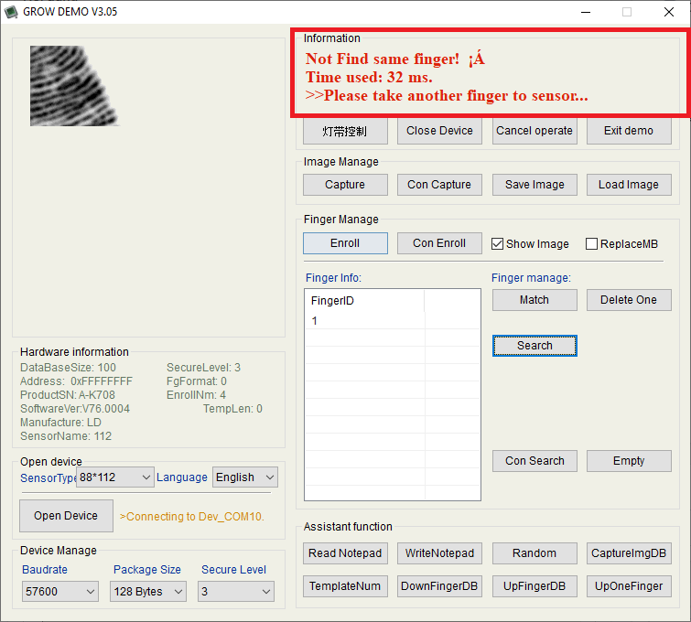Open the SensorType dropdown
The image size is (691, 622).
point(115,477)
